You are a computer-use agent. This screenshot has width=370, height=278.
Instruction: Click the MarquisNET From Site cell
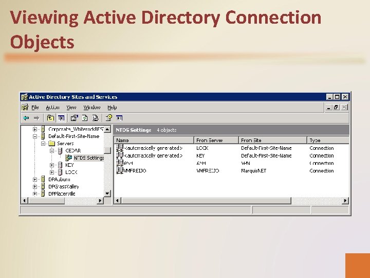tap(253, 171)
